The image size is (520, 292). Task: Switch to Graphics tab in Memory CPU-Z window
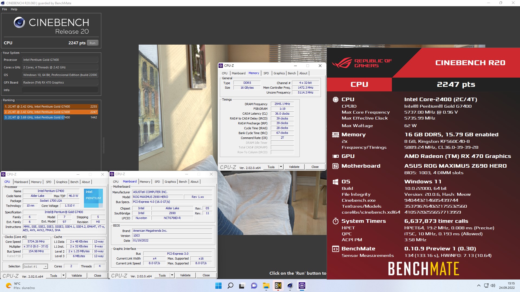click(279, 73)
